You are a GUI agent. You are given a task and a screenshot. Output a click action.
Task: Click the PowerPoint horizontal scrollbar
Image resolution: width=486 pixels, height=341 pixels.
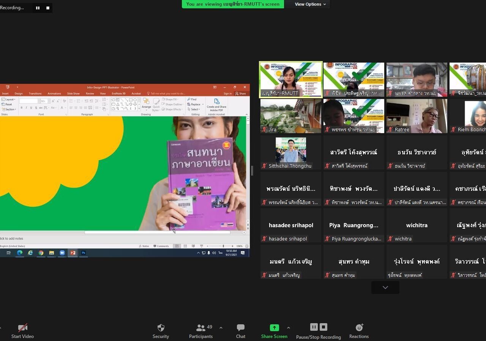tap(157, 232)
